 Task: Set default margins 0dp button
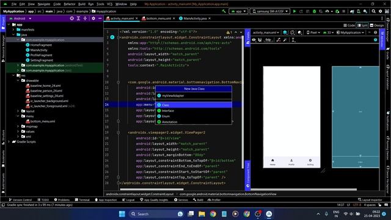point(268,40)
